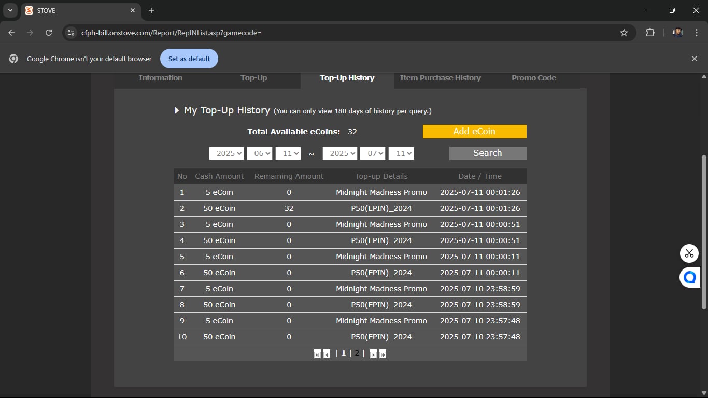The image size is (708, 398).
Task: Click the next page pagination arrow
Action: (x=373, y=354)
